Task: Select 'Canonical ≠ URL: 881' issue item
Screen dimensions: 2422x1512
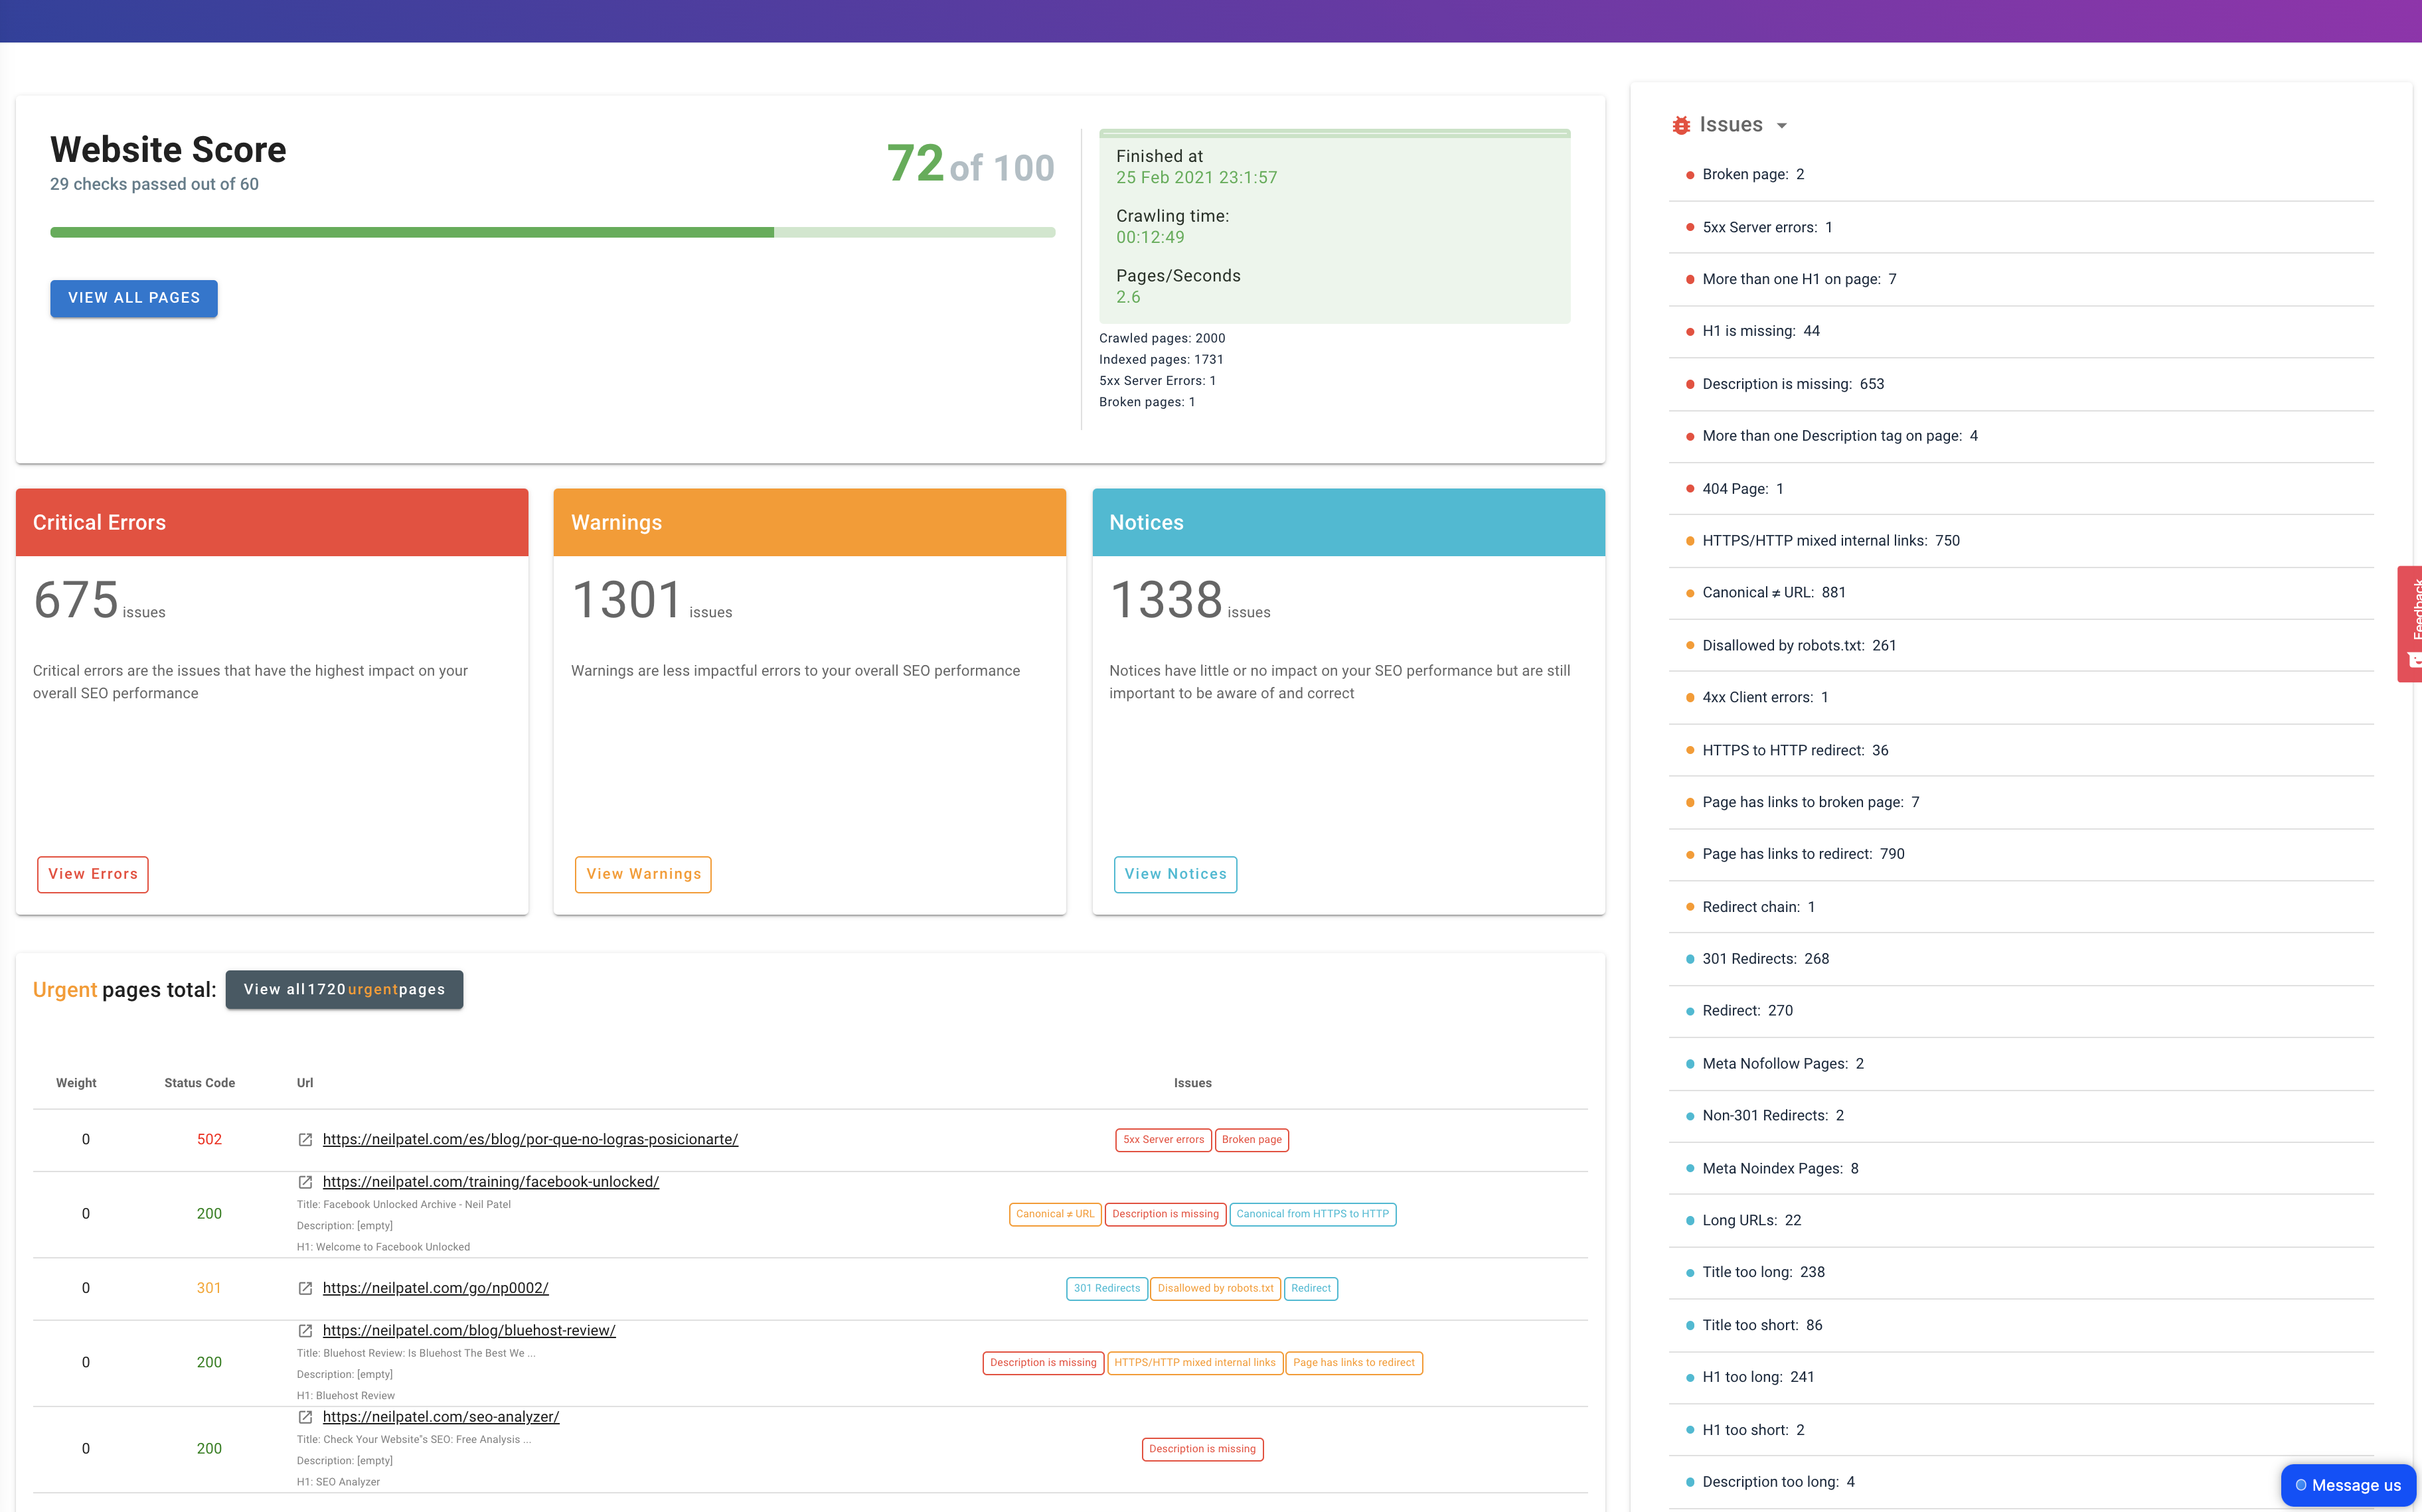Action: (x=1773, y=593)
